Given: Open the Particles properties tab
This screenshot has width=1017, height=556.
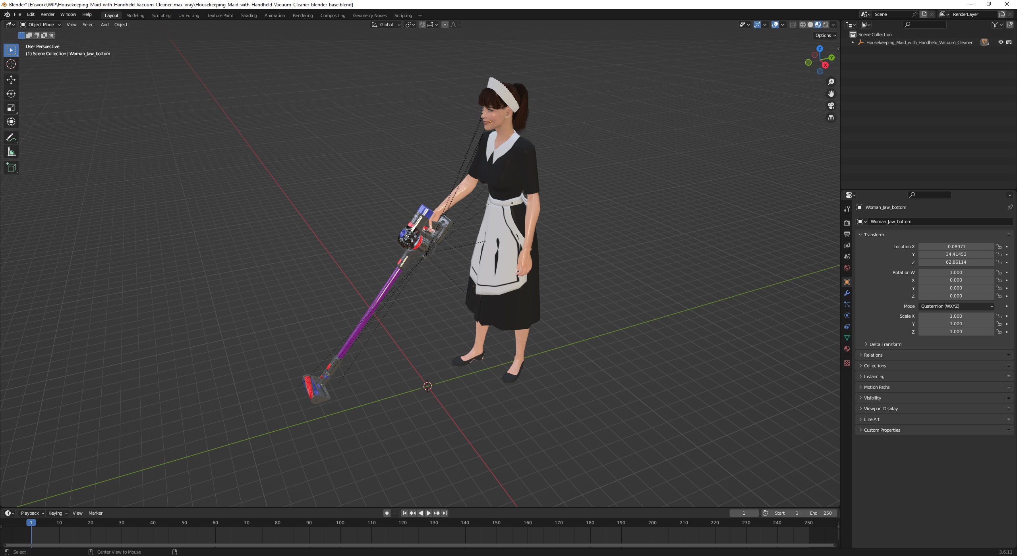Looking at the screenshot, I should click(847, 304).
